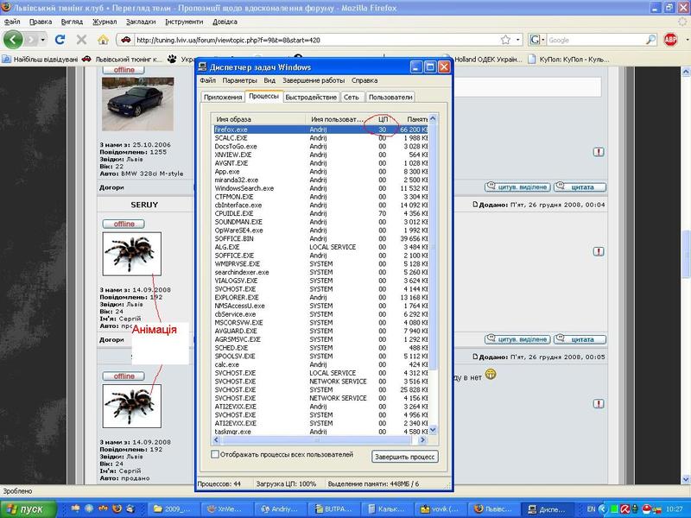Open the Firefox 'Інструменти' menu

[x=184, y=22]
